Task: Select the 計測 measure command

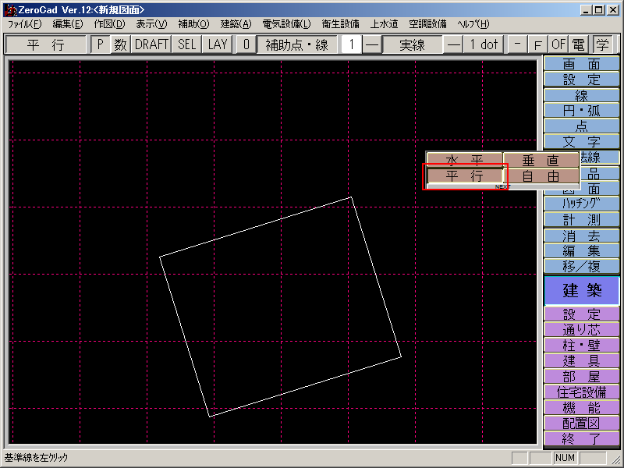Action: click(x=581, y=220)
